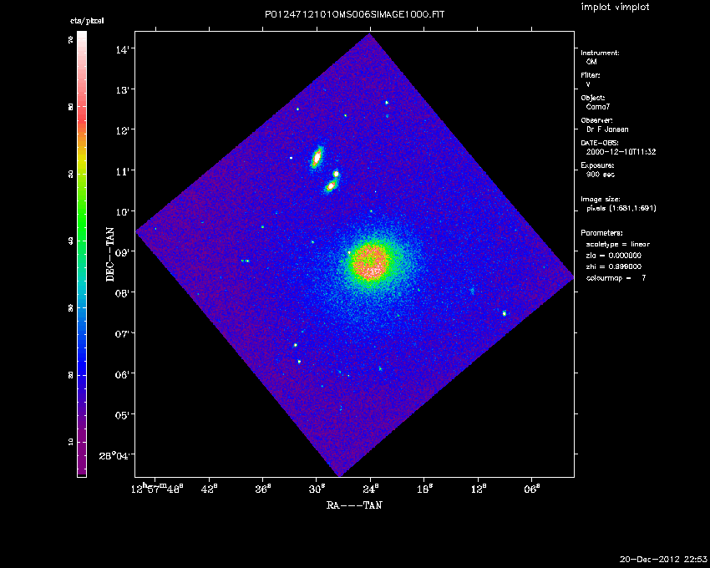The height and width of the screenshot is (568, 710).
Task: Click the top vertex of the rotated image
Action: point(371,34)
